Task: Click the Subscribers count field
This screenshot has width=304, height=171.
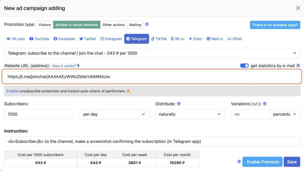Action: [39, 114]
